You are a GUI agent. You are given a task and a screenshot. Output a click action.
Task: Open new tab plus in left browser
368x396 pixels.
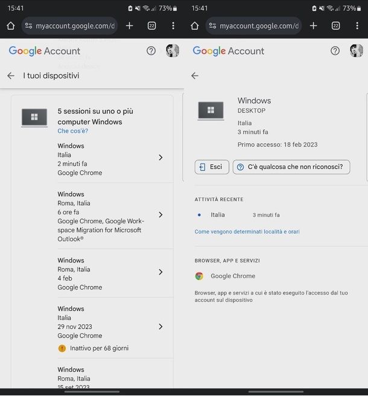(130, 26)
